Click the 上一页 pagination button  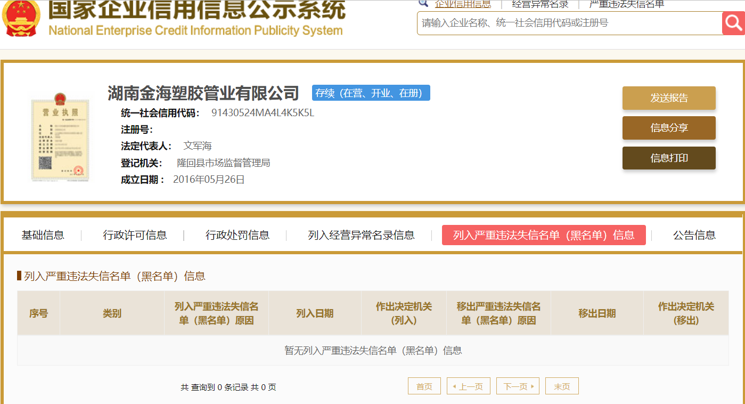(468, 386)
